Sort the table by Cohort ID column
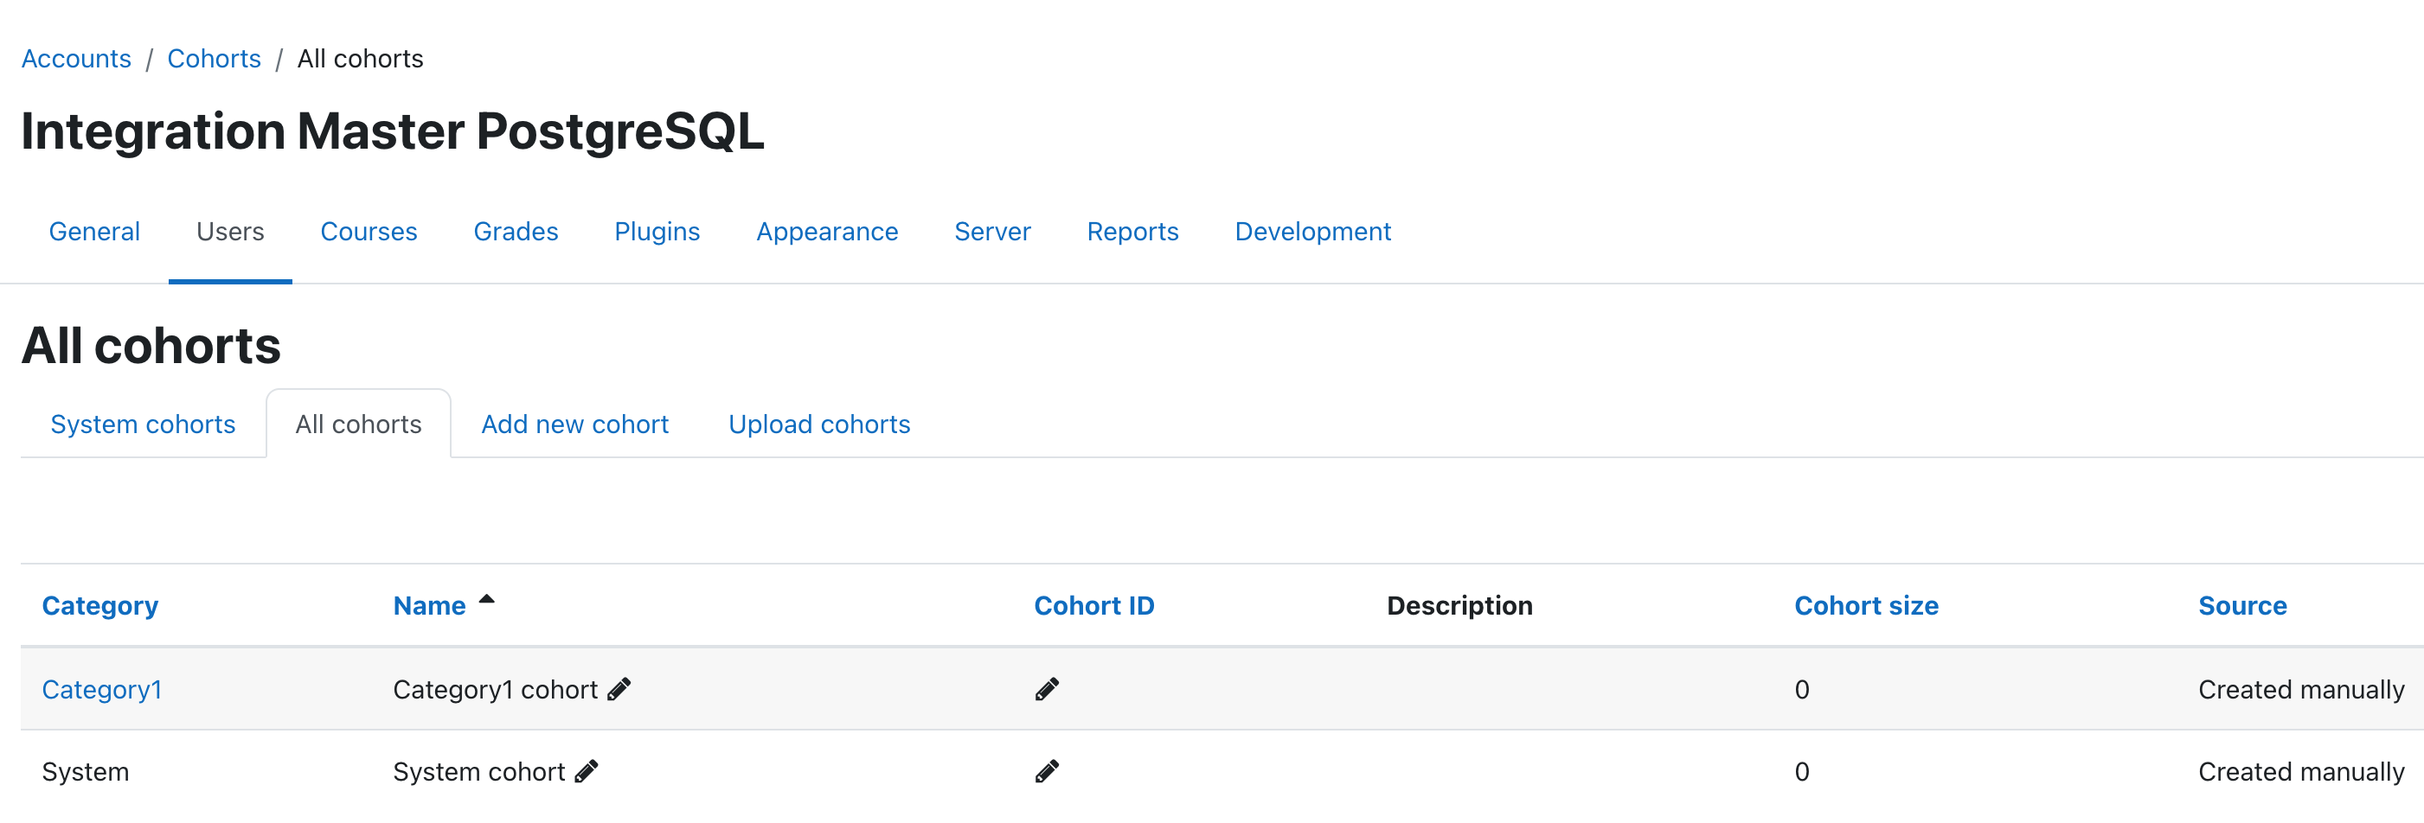2424x823 pixels. pos(1093,606)
